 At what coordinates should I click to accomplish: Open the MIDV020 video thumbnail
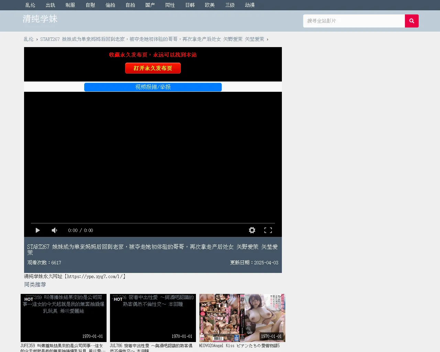click(x=242, y=318)
